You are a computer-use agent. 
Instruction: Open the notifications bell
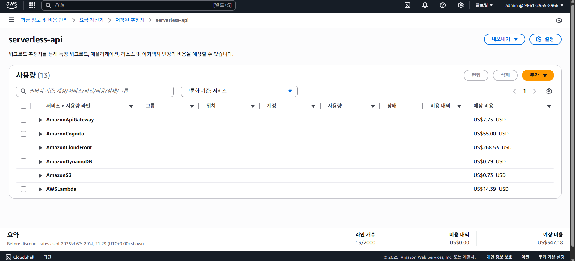[425, 5]
